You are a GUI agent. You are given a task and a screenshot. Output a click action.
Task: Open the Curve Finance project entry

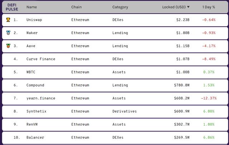[x=41, y=59]
